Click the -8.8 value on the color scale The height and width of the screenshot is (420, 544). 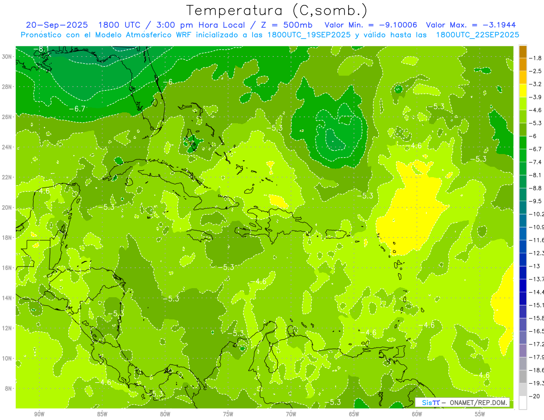tap(536, 188)
